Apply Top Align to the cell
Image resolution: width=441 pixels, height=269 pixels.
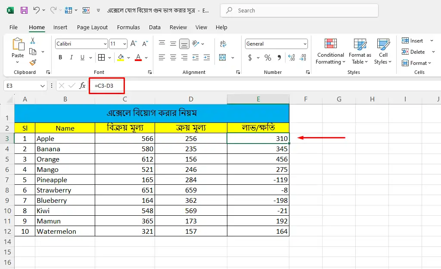[x=162, y=43]
